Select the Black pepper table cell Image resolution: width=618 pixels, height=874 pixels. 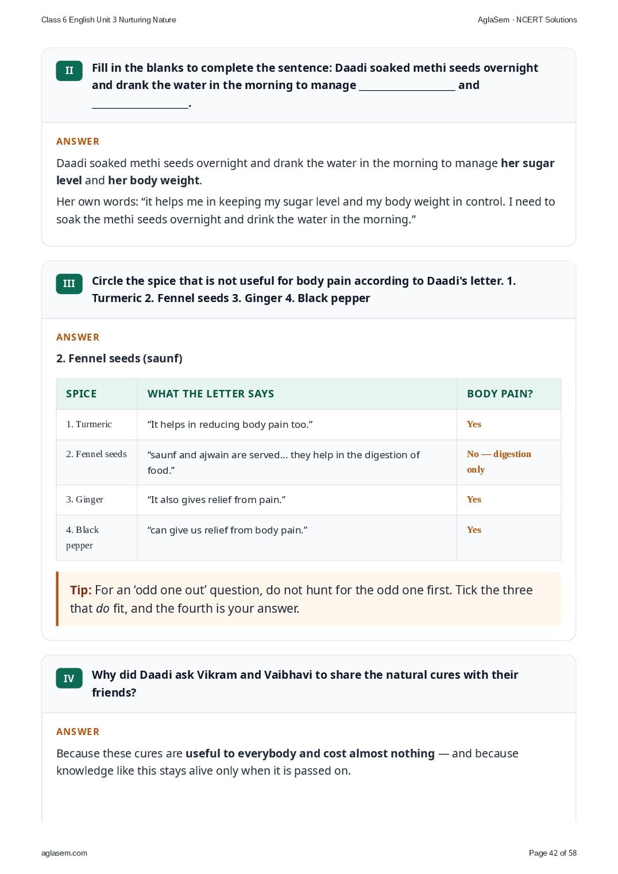tap(96, 537)
